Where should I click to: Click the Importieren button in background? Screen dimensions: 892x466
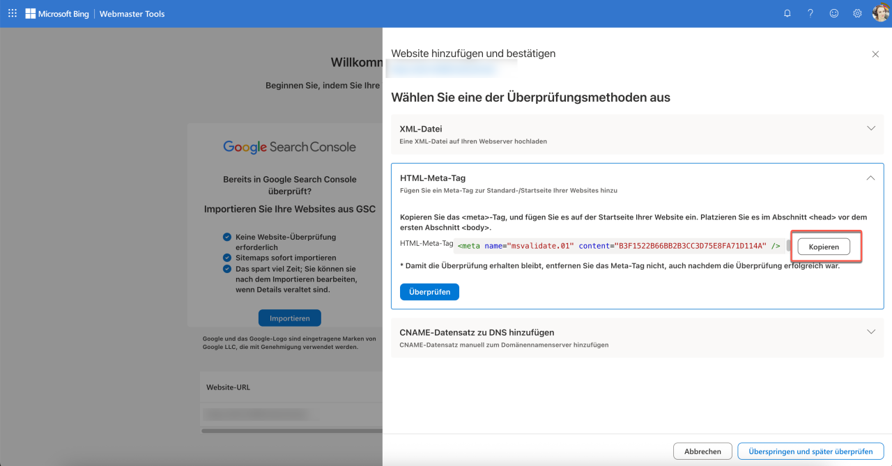(290, 318)
